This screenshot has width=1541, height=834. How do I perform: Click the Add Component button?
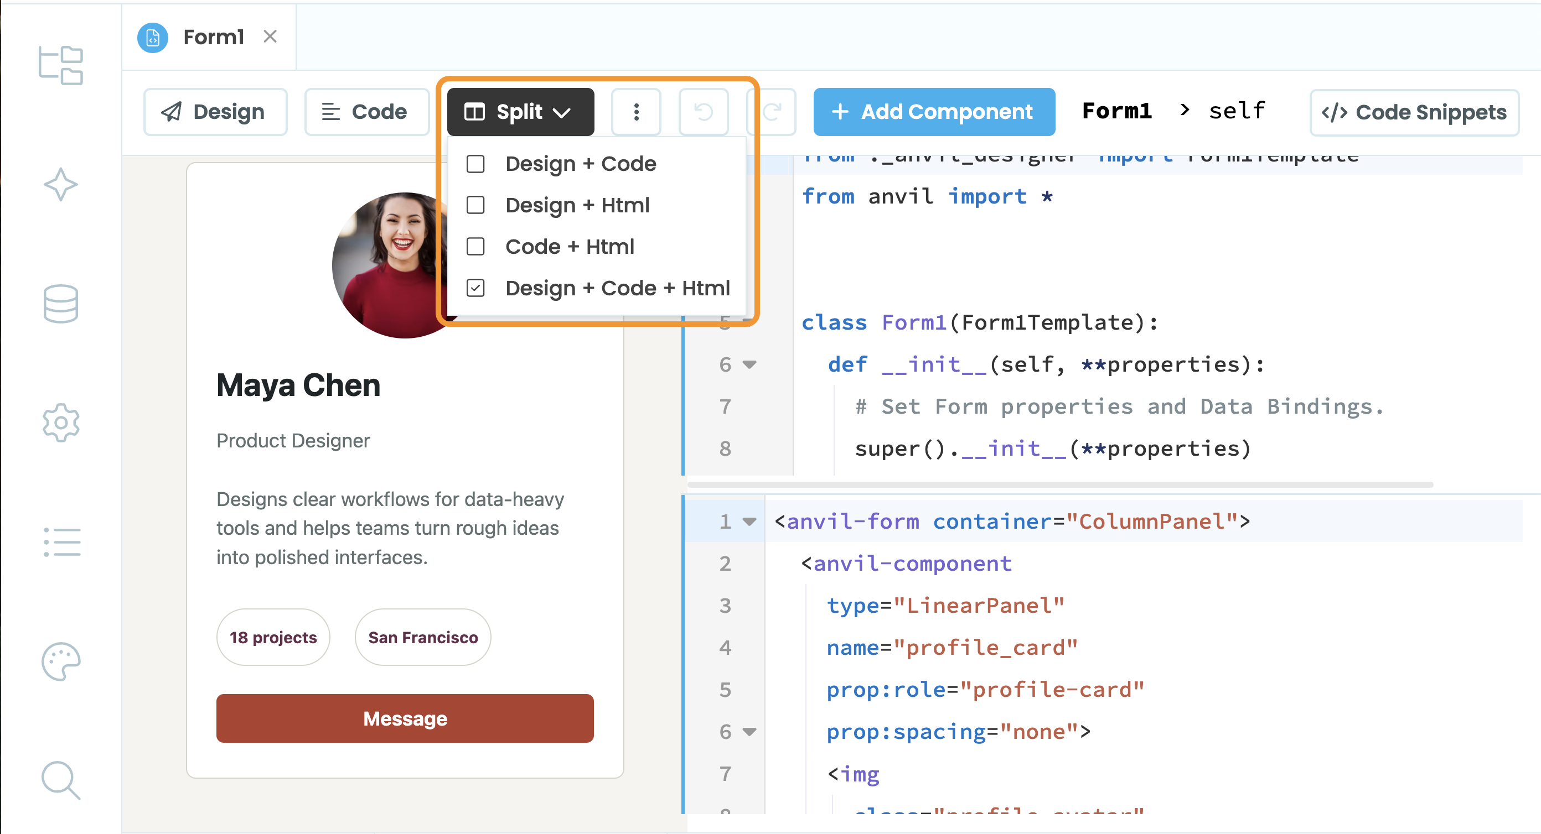tap(934, 112)
